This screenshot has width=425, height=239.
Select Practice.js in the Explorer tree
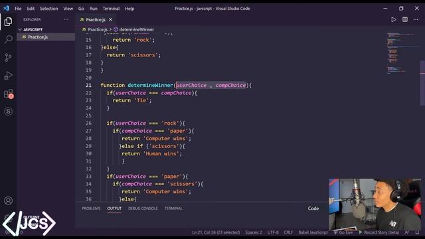(x=46, y=37)
